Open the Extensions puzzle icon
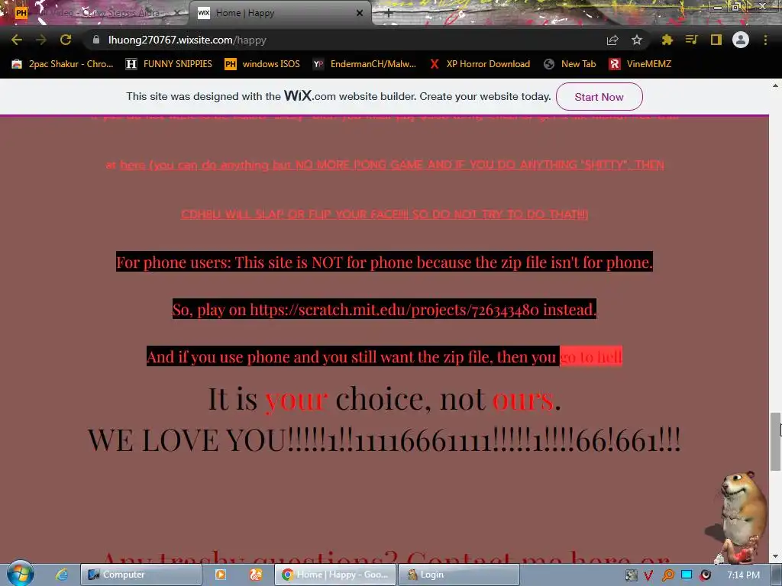This screenshot has height=586, width=782. pos(667,40)
